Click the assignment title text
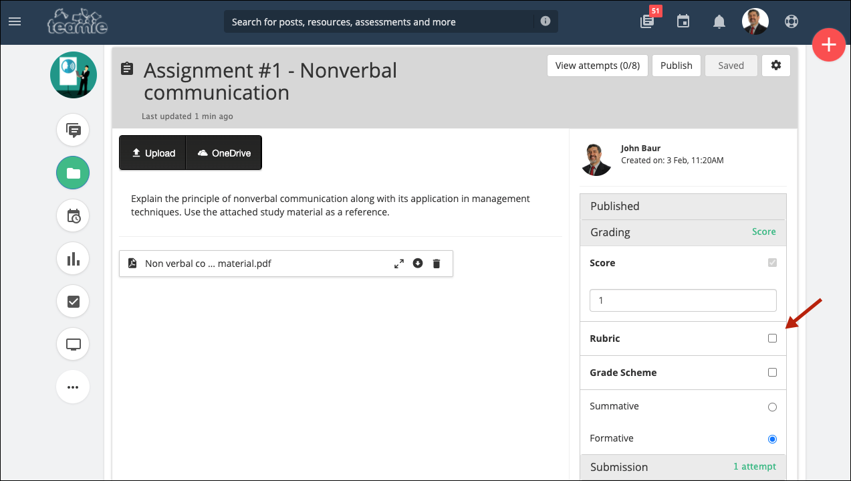 270,81
